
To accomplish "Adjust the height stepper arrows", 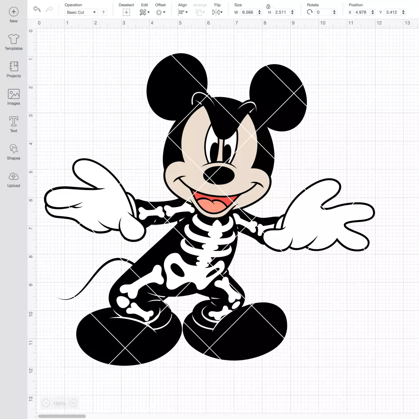I will point(292,12).
